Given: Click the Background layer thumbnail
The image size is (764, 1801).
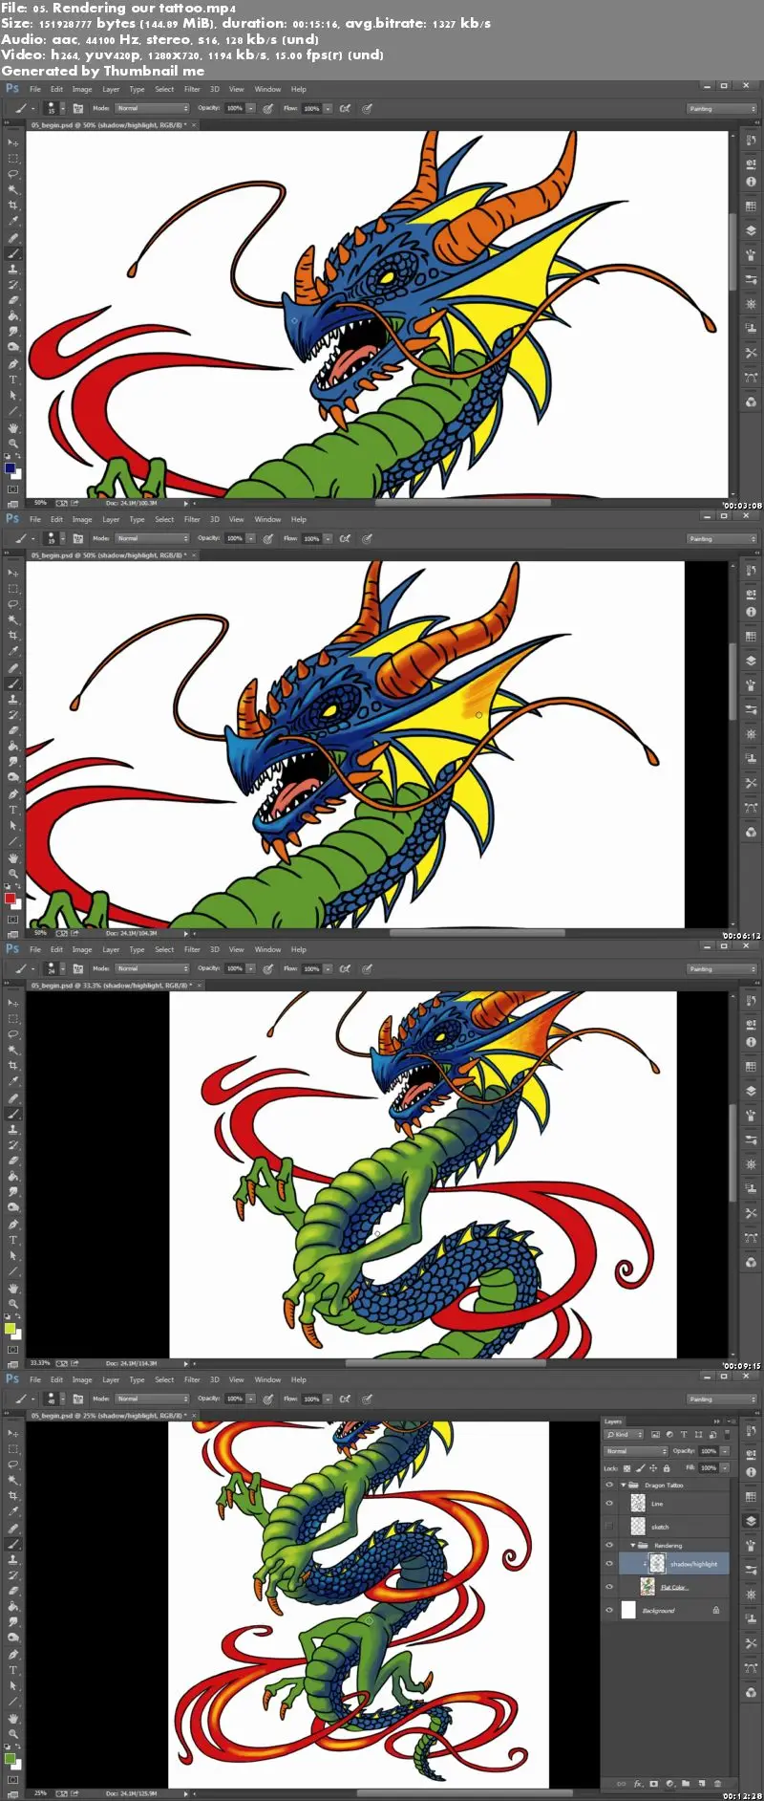Looking at the screenshot, I should (x=628, y=1610).
